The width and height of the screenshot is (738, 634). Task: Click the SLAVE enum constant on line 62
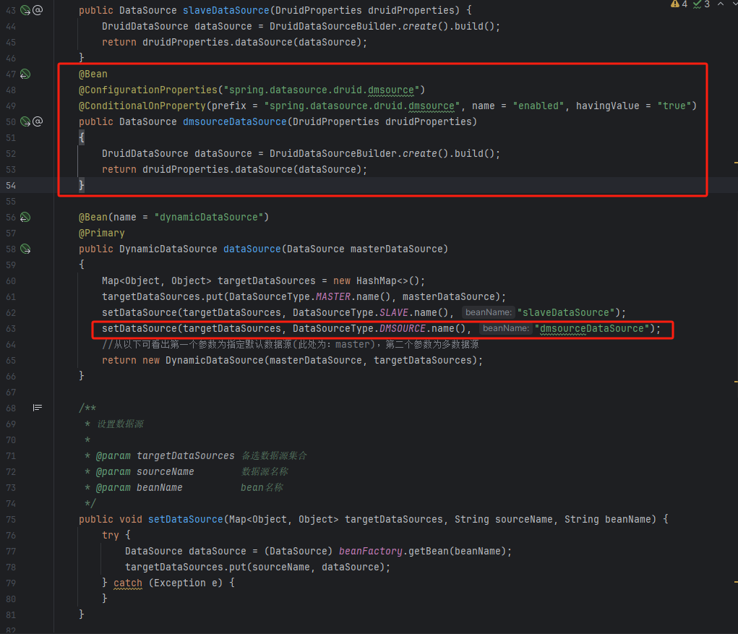[x=393, y=312]
